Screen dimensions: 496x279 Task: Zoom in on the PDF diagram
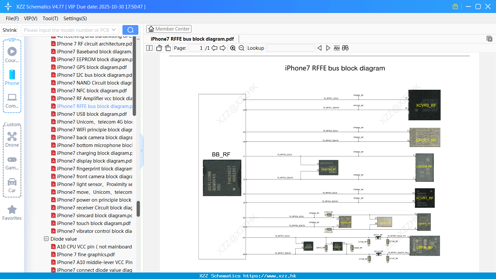coord(233,48)
